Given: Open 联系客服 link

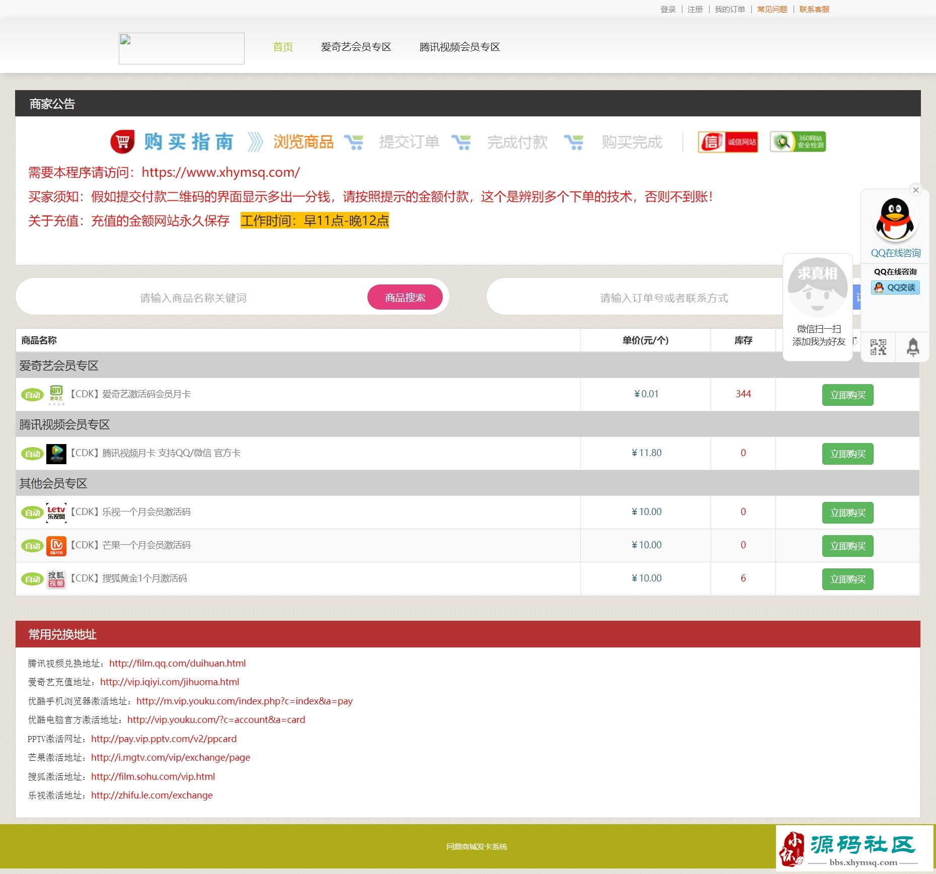Looking at the screenshot, I should tap(814, 9).
